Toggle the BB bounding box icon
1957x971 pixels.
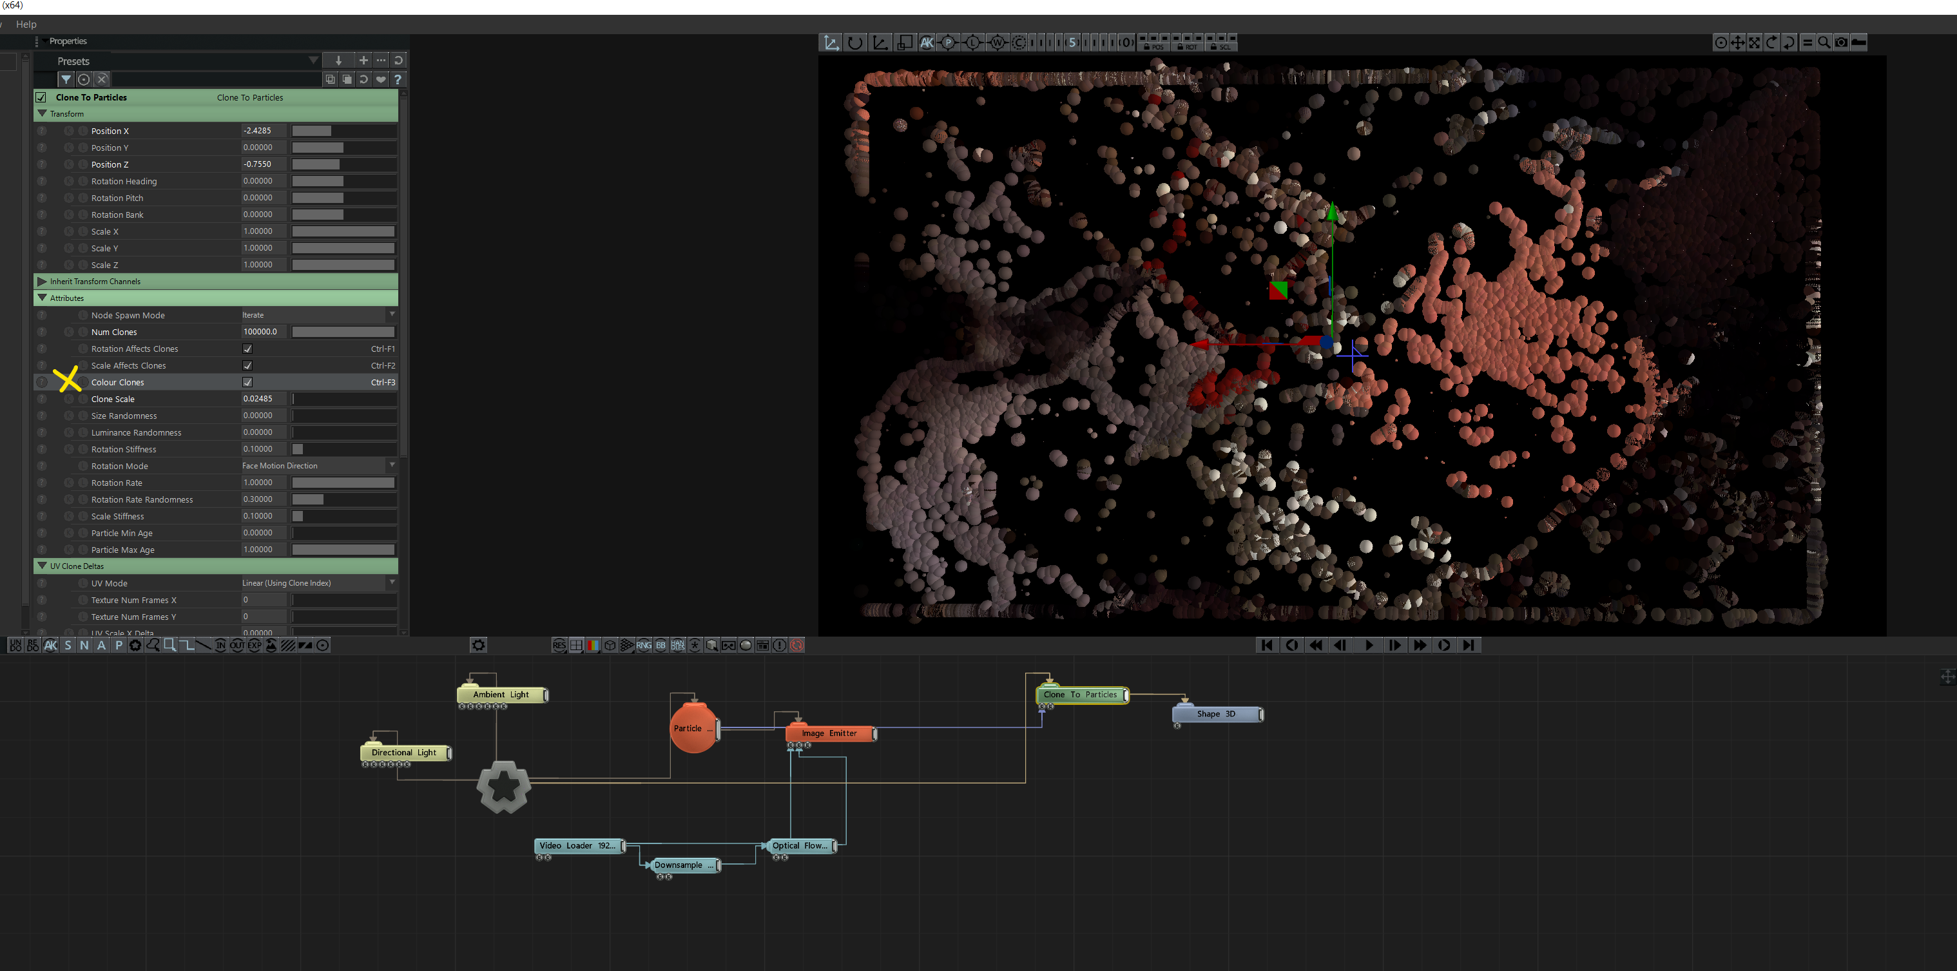(661, 645)
